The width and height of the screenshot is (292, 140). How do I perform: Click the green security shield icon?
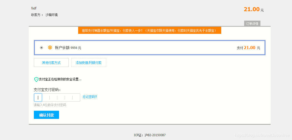pos(36,79)
